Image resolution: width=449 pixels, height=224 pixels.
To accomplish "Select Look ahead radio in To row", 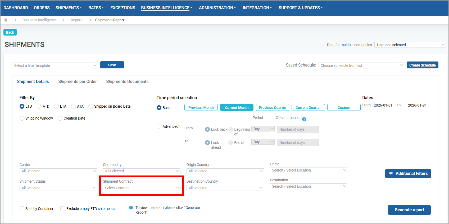I will 207,143.
